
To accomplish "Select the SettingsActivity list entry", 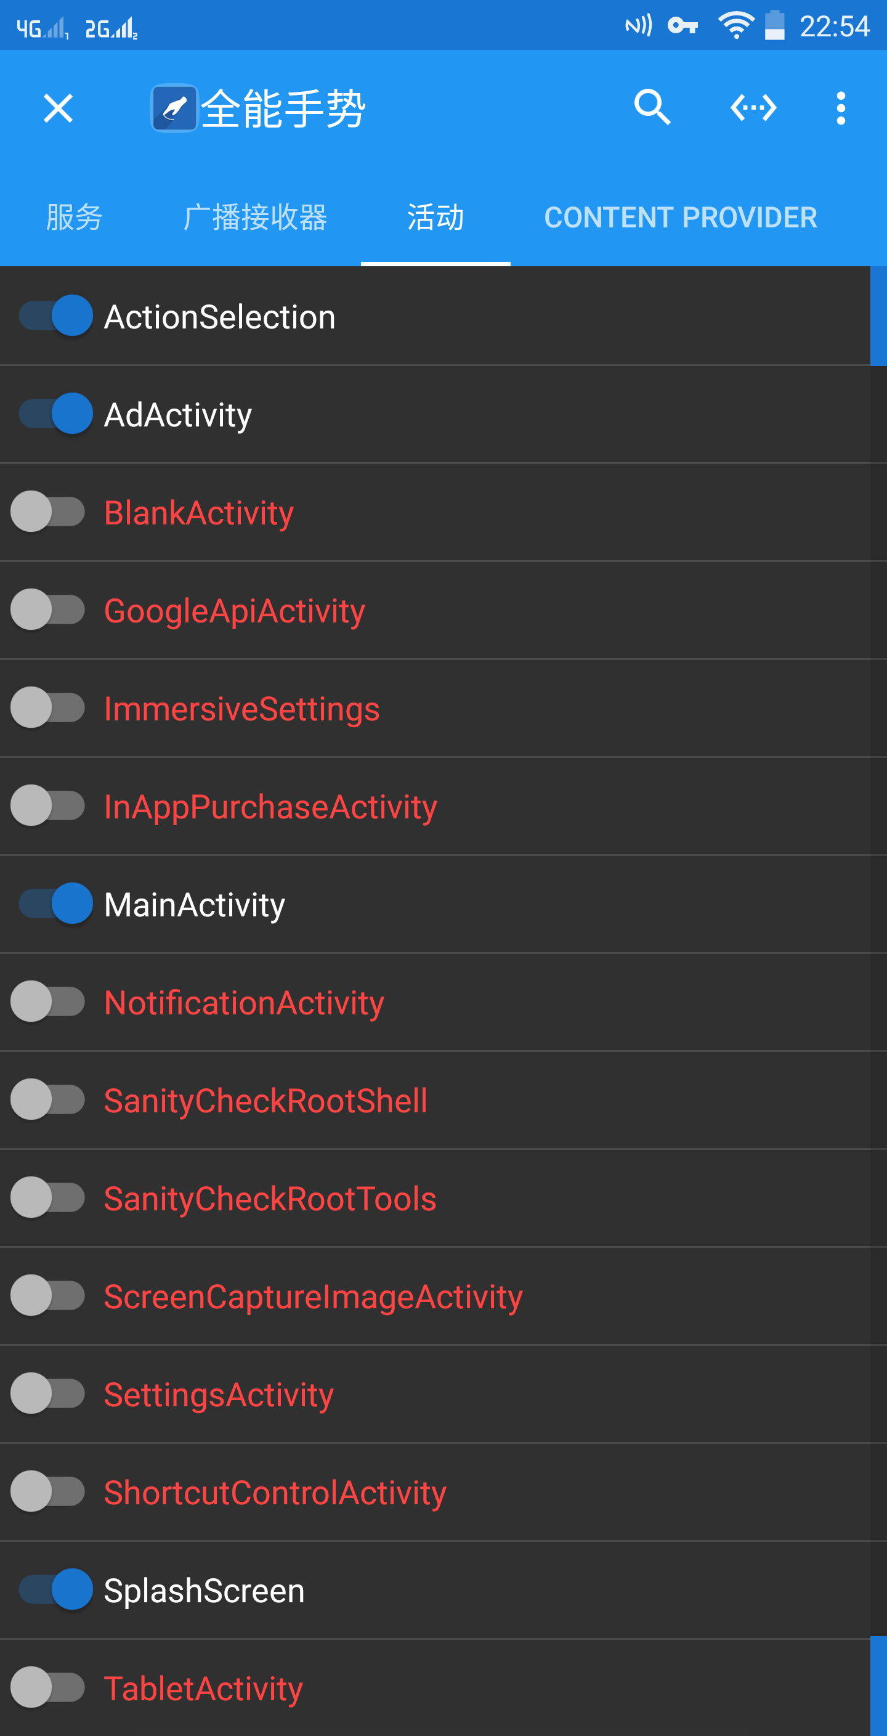I will 435,1393.
